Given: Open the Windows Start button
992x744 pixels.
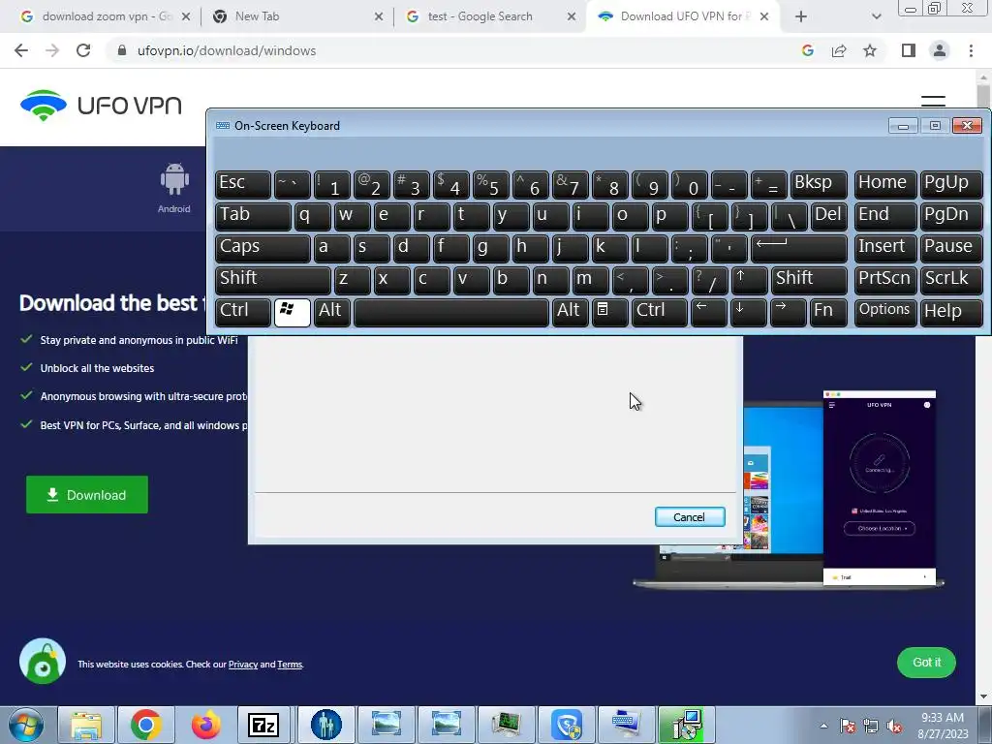Looking at the screenshot, I should click(26, 725).
